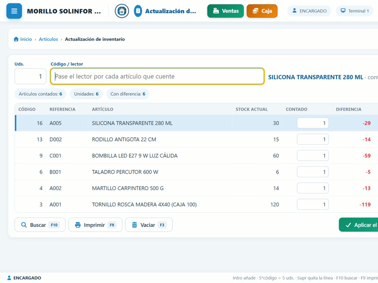Edit counted quantity for TORNILLO ROSCA MADERA
Image resolution: width=378 pixels, height=283 pixels.
[x=313, y=205]
